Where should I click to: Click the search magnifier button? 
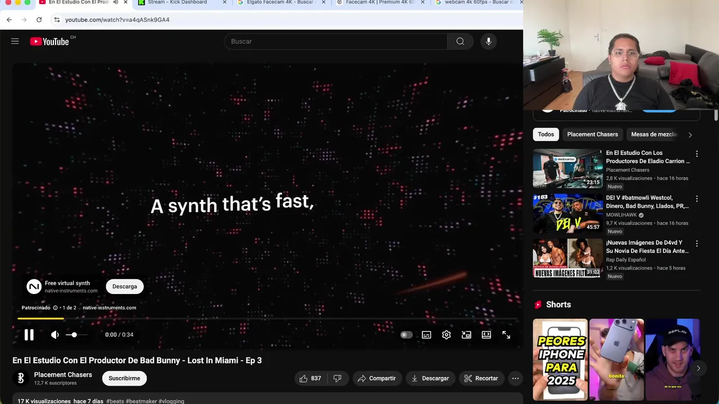(x=460, y=41)
